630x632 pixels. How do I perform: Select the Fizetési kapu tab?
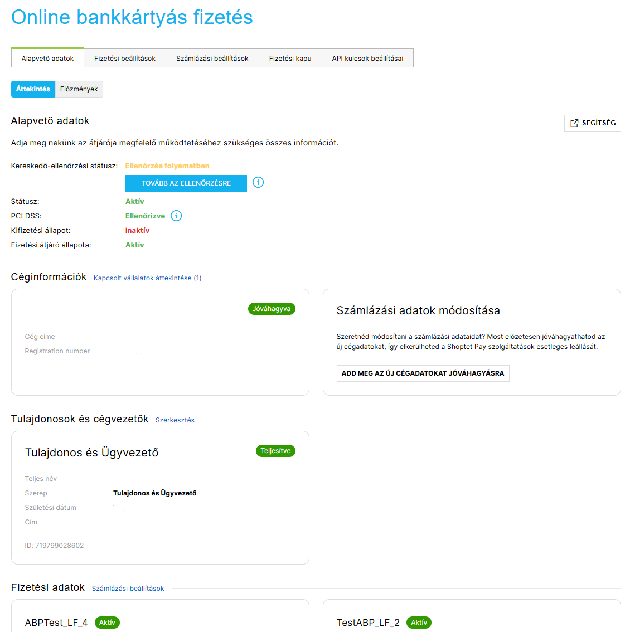(290, 58)
